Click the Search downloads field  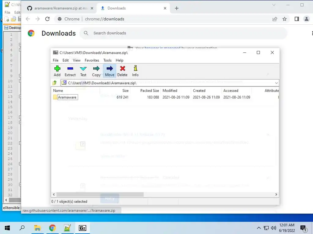pyautogui.click(x=183, y=33)
